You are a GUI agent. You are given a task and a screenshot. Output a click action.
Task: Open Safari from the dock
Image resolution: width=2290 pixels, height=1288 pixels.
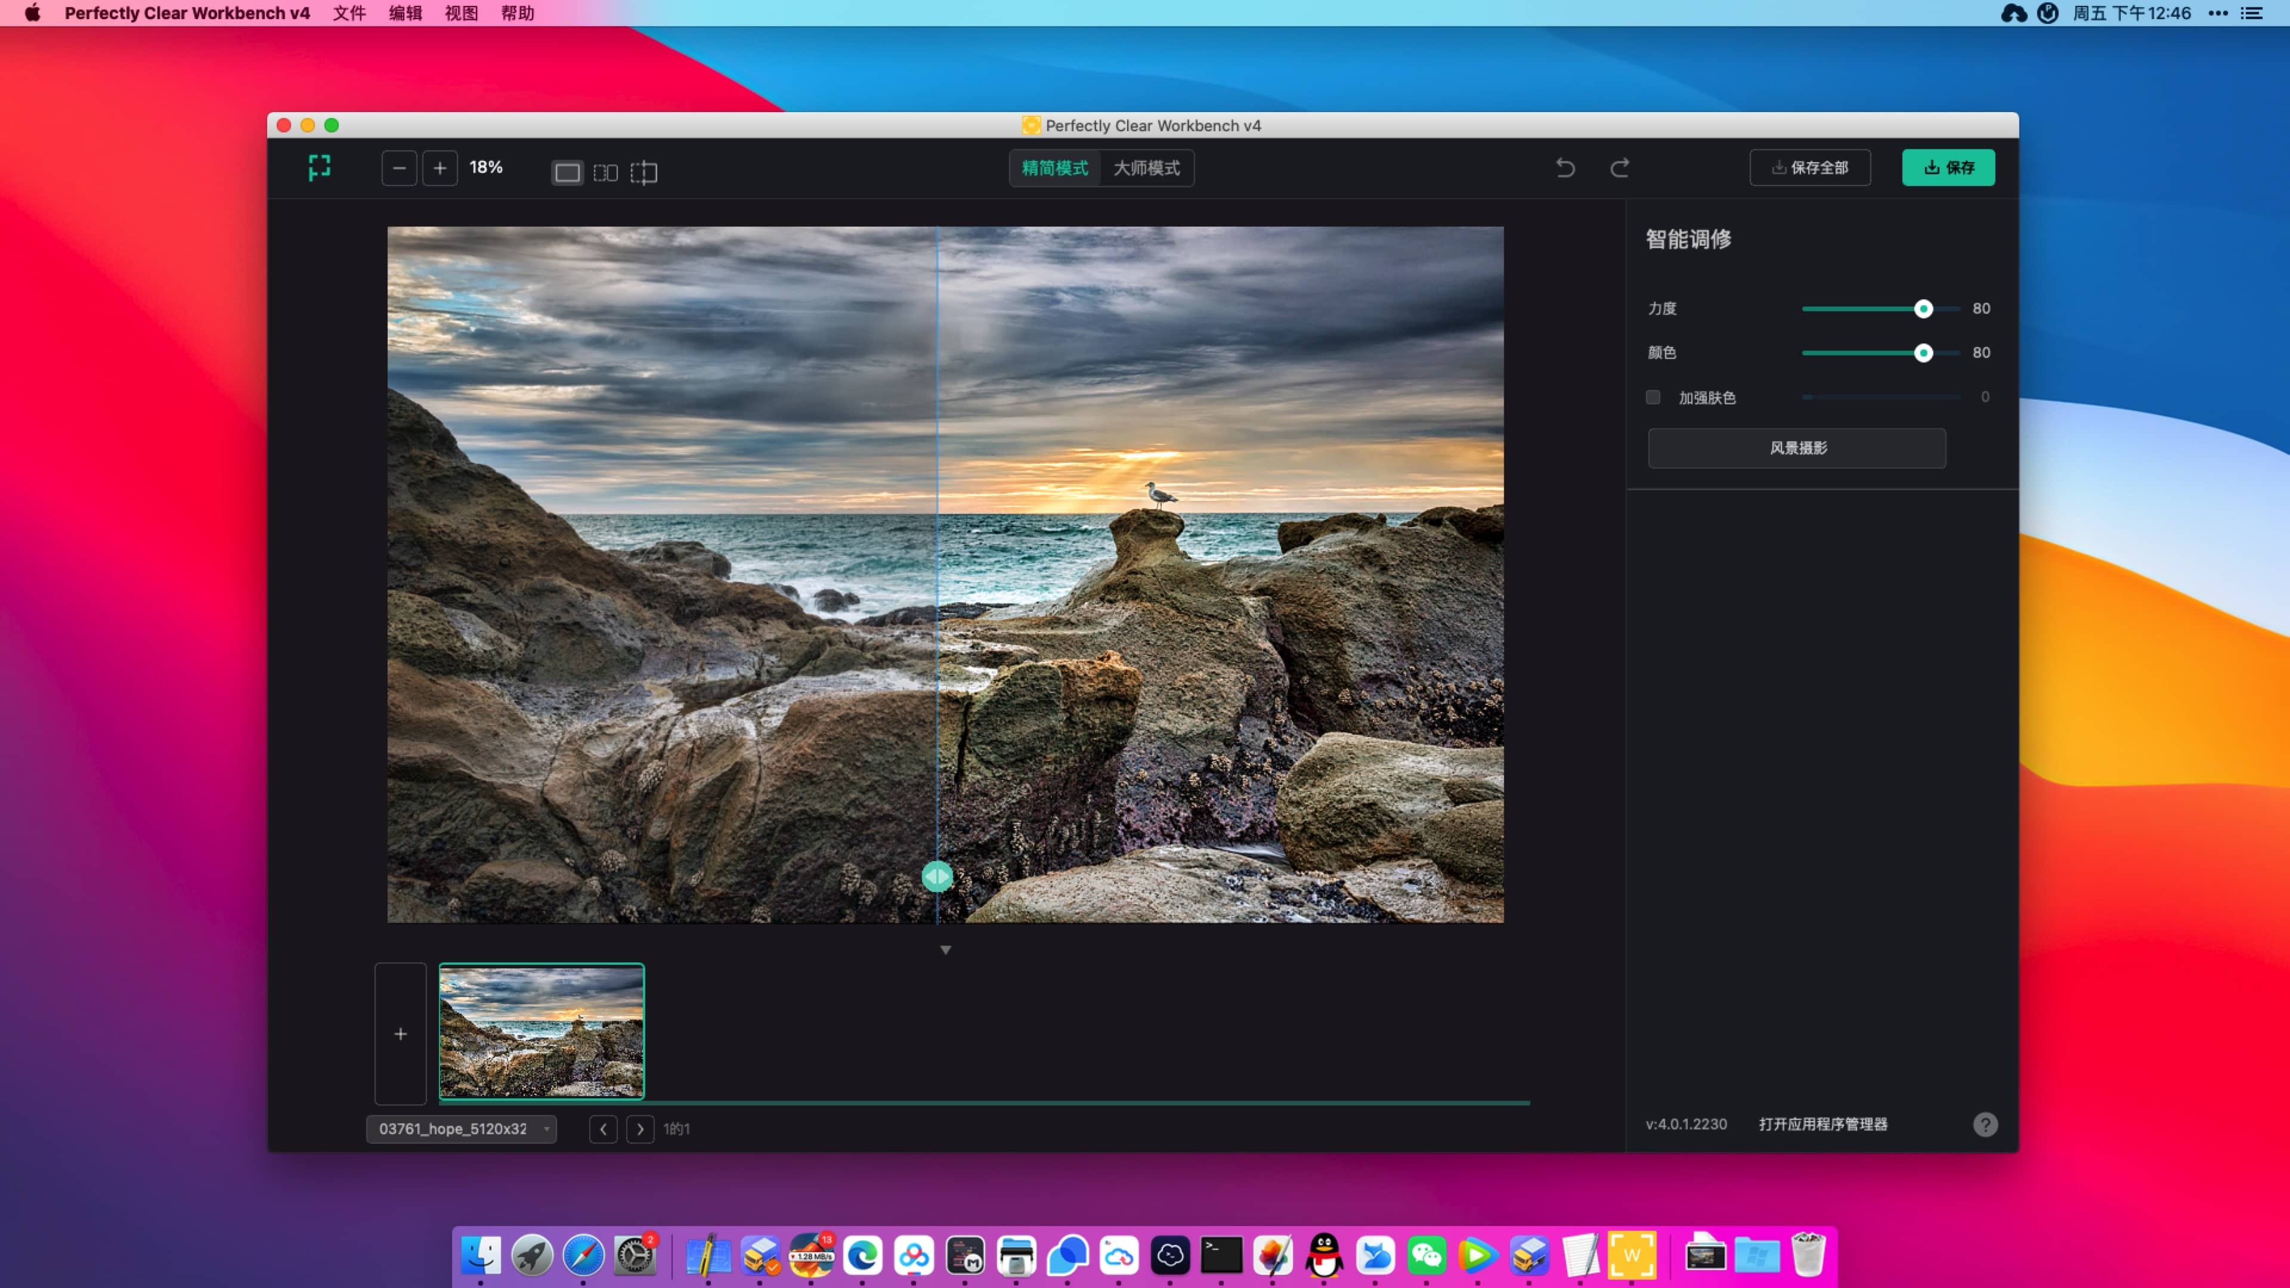coord(583,1256)
